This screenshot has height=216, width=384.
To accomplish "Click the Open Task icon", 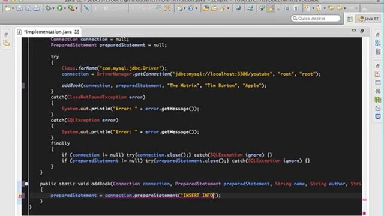I will (214, 8).
